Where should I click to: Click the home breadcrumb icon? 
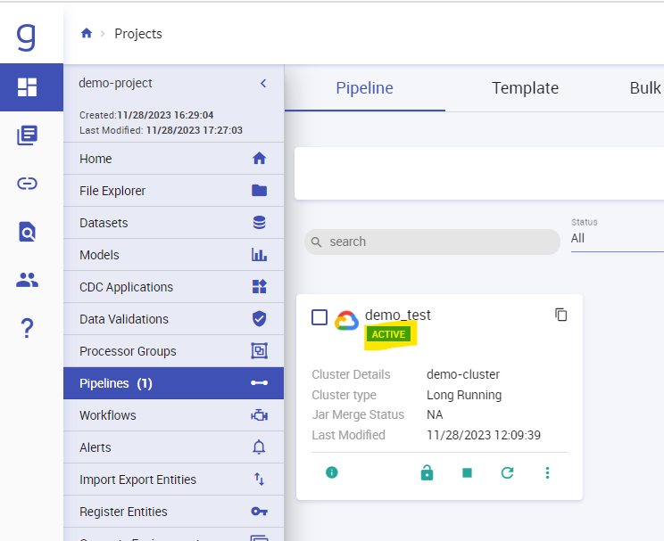[x=87, y=33]
